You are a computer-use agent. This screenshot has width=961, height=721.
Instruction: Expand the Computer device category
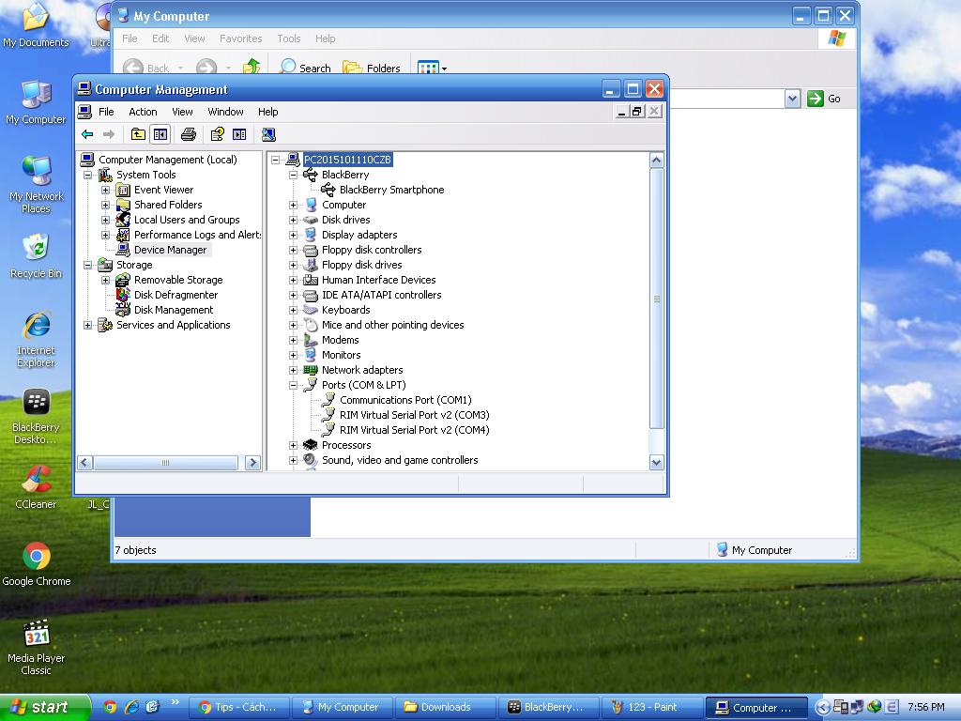coord(293,205)
